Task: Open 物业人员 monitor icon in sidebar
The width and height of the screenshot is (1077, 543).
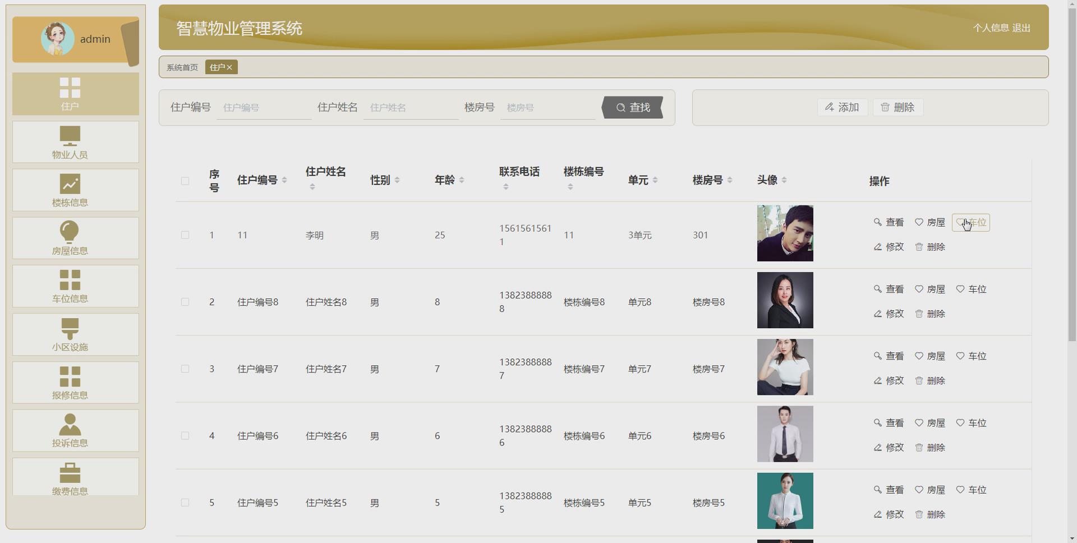Action: (70, 136)
